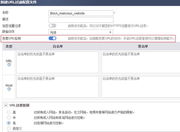Click the Host whitelist text area

pyautogui.click(x=57, y=87)
